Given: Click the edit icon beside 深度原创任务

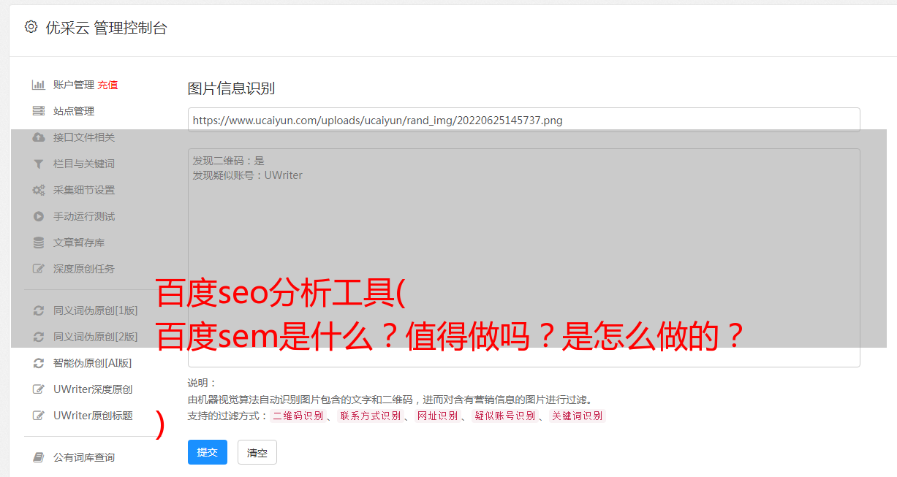Looking at the screenshot, I should [x=39, y=269].
